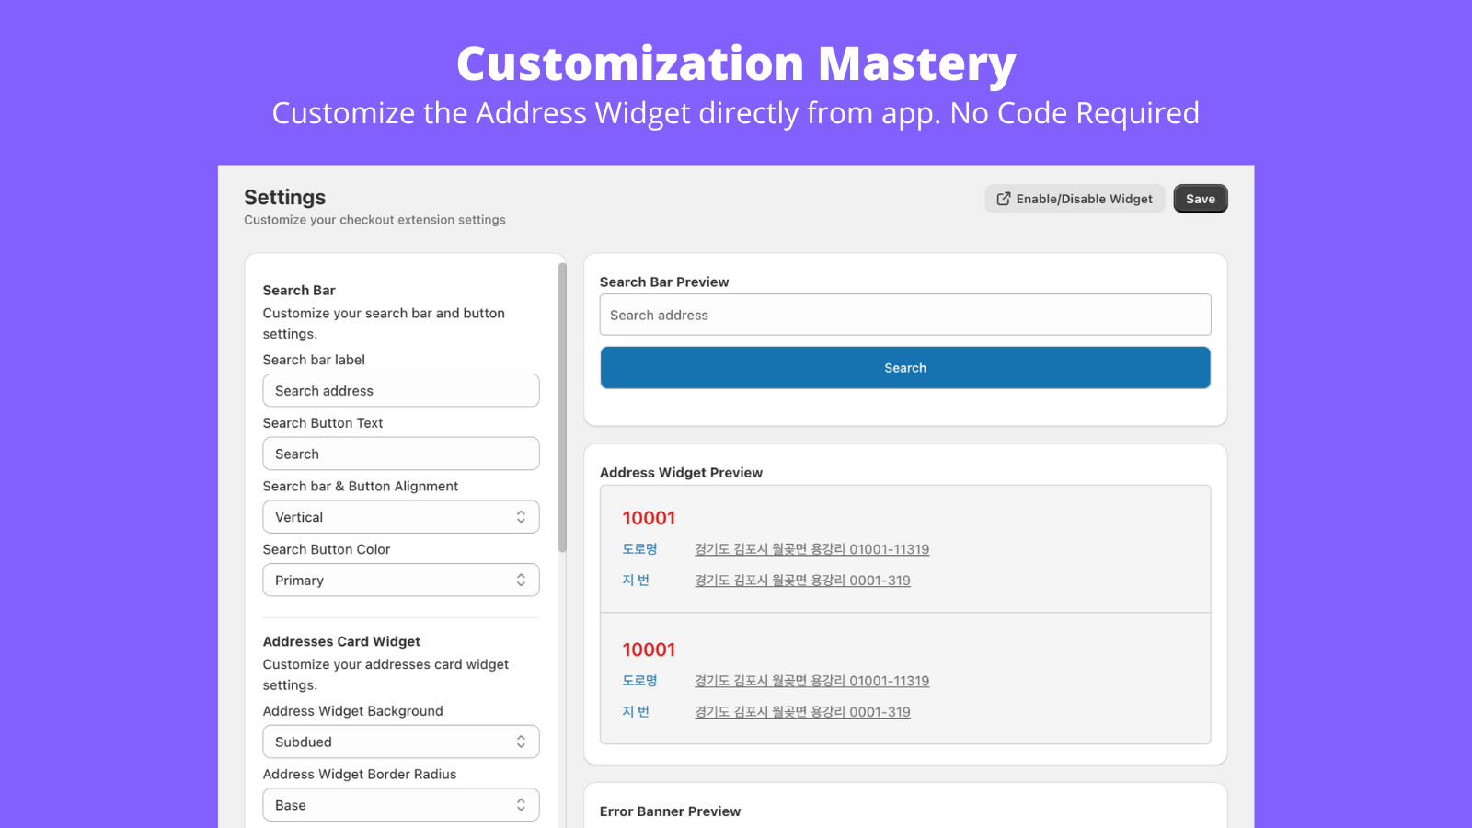
Task: Click the chevron arrows in the Primary select
Action: point(521,581)
